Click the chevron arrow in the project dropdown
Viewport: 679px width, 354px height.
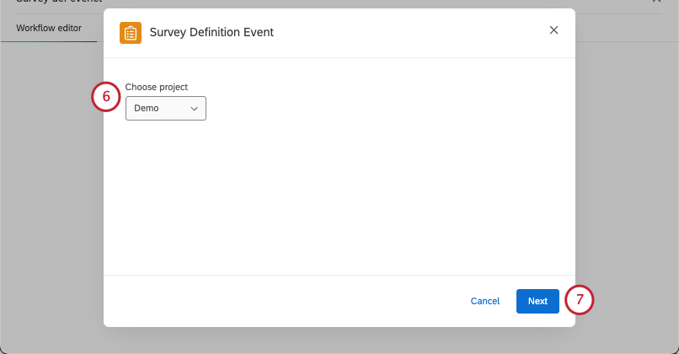point(195,109)
